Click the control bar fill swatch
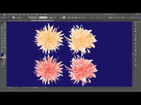141x105 pixels. pyautogui.click(x=10, y=17)
